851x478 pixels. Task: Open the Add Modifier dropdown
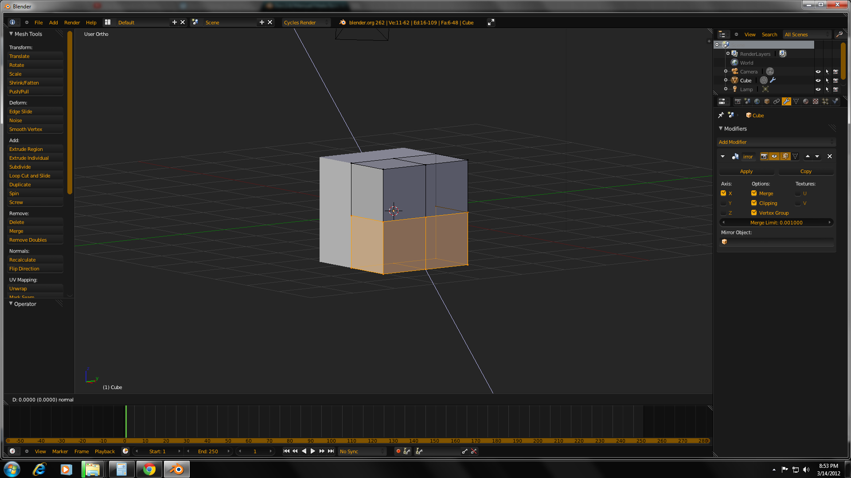777,142
